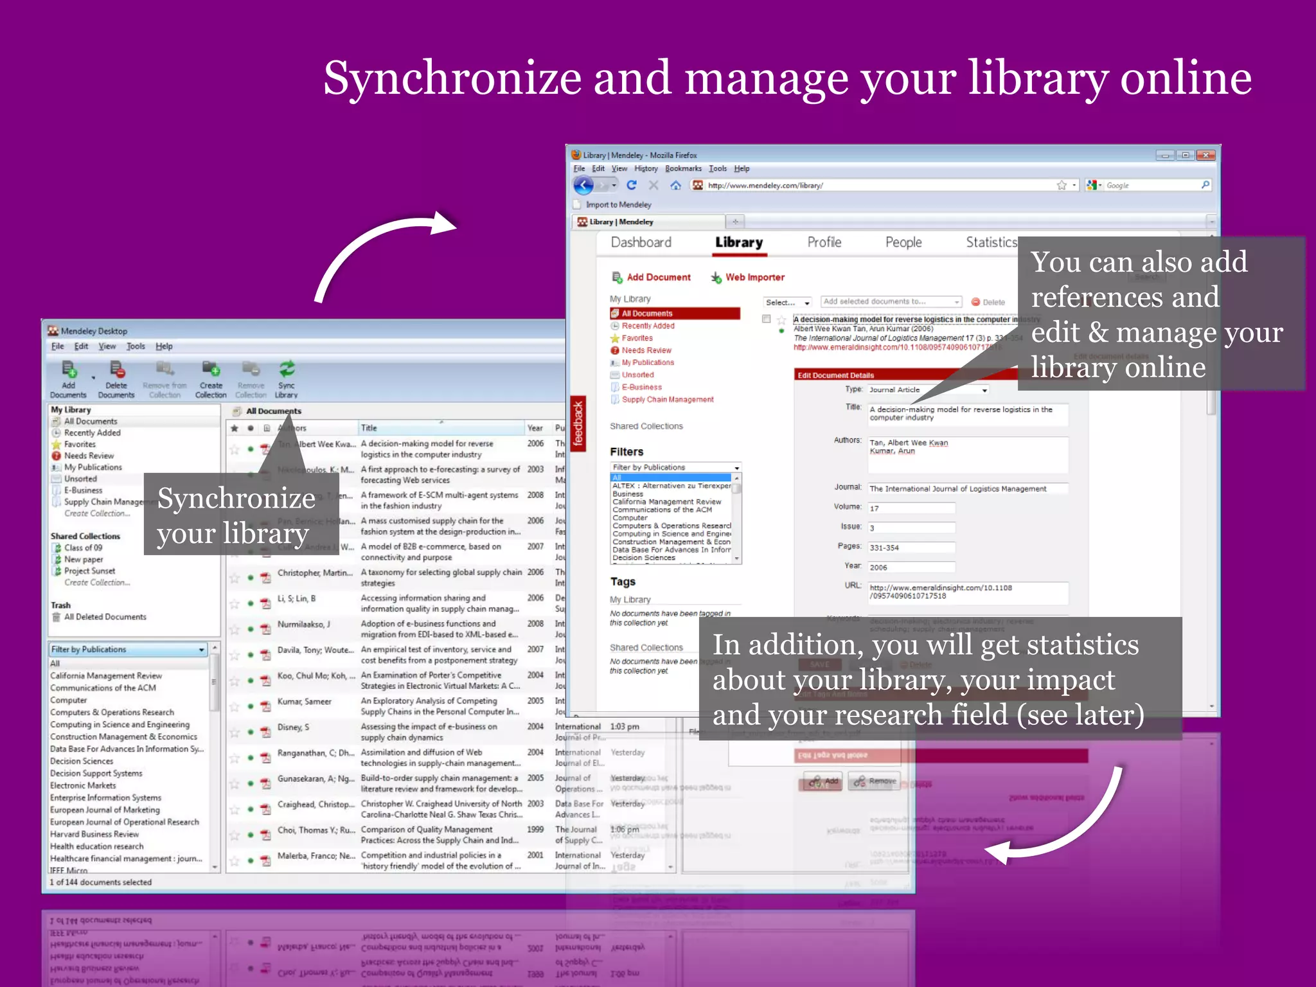The image size is (1316, 987).
Task: Click PDF icon for Christopher, Martin row
Action: [x=265, y=578]
